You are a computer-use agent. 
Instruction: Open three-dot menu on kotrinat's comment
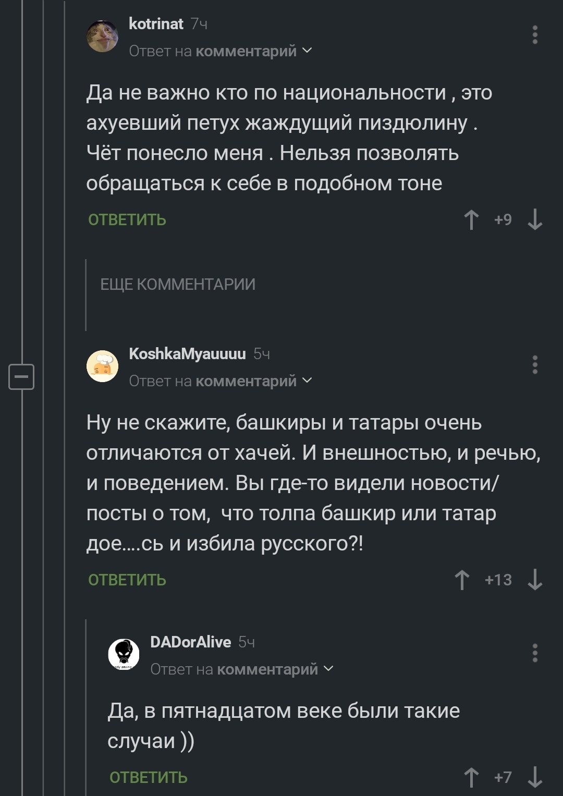coord(535,35)
